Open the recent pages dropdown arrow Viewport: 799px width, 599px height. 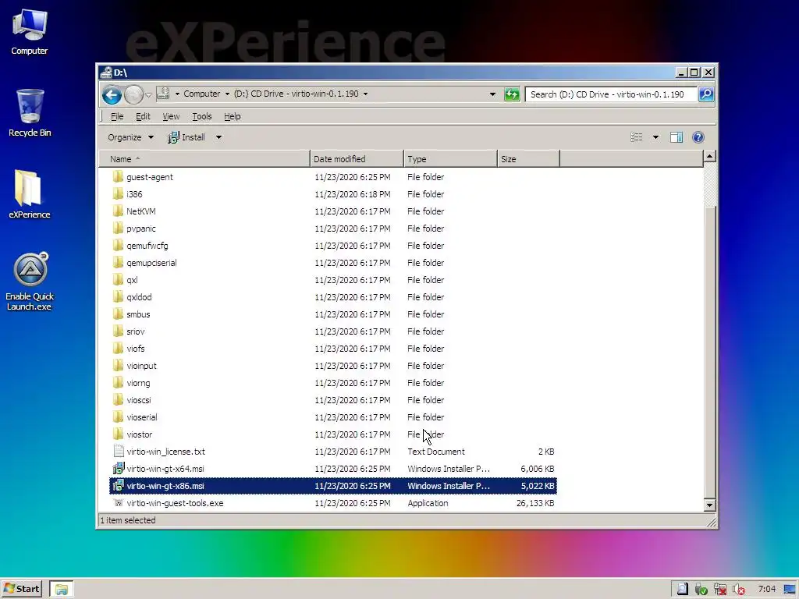tap(148, 94)
